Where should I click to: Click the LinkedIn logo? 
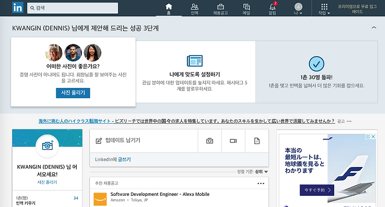pyautogui.click(x=18, y=7)
